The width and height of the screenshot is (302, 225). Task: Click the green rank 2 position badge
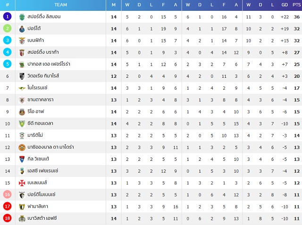(x=8, y=28)
